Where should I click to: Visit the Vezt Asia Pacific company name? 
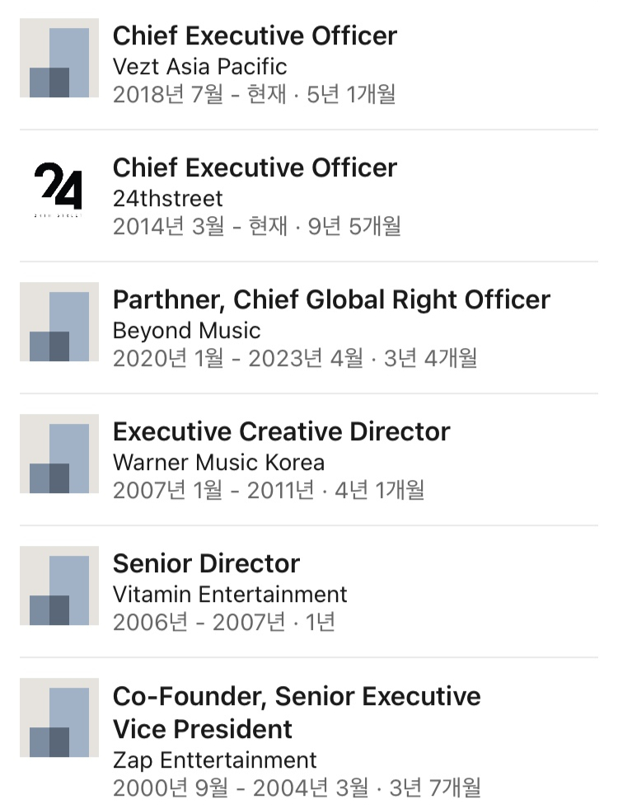[199, 66]
